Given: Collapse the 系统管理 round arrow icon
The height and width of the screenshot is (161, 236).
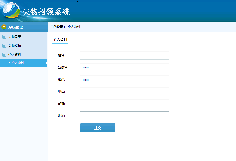Looking at the screenshot, I should coord(4,27).
